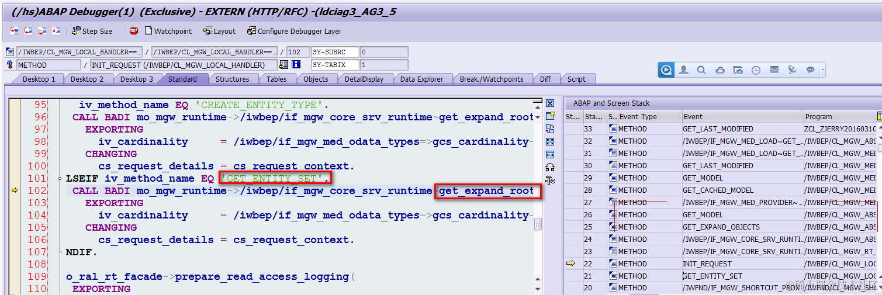
Task: Click the person icon in floating toolbar
Action: click(683, 70)
